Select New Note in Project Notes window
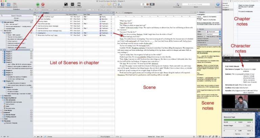 click(226, 5)
